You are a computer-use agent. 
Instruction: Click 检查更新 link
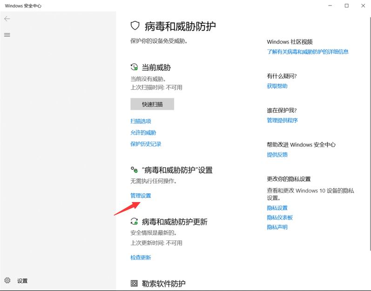141,257
